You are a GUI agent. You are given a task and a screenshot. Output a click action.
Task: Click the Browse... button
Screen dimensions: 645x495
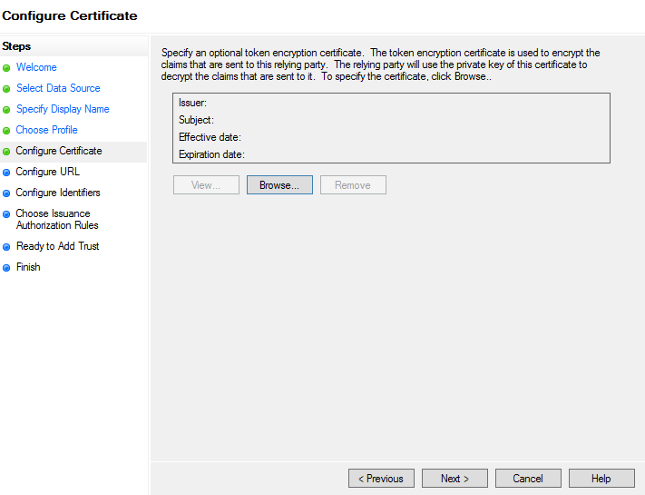[x=279, y=185]
